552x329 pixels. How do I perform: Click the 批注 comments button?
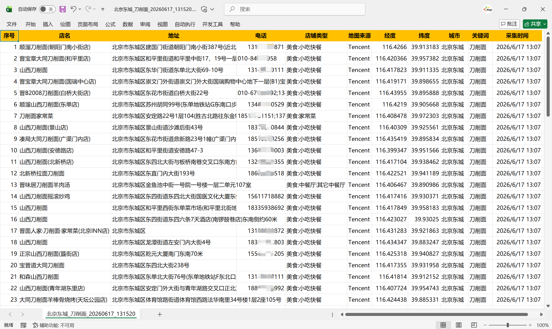click(509, 24)
